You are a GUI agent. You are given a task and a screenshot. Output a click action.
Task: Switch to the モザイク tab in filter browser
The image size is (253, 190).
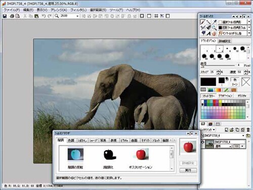pyautogui.click(x=145, y=140)
